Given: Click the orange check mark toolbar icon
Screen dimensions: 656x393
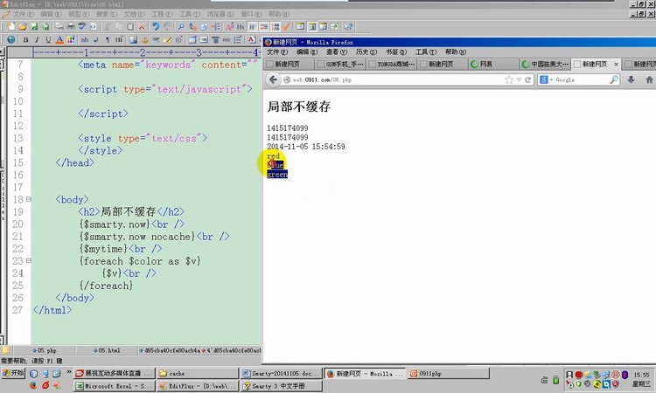Looking at the screenshot, I should (286, 27).
